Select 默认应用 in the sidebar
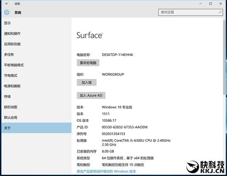Viewport: 227px width, 176px height. (36, 117)
